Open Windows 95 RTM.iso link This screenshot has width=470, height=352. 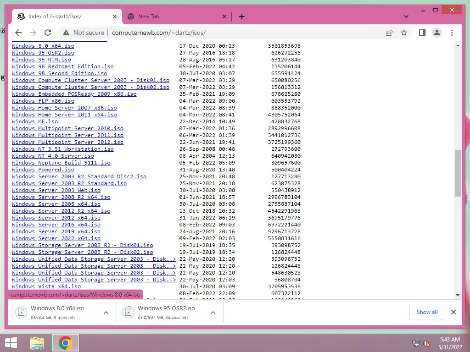41,60
